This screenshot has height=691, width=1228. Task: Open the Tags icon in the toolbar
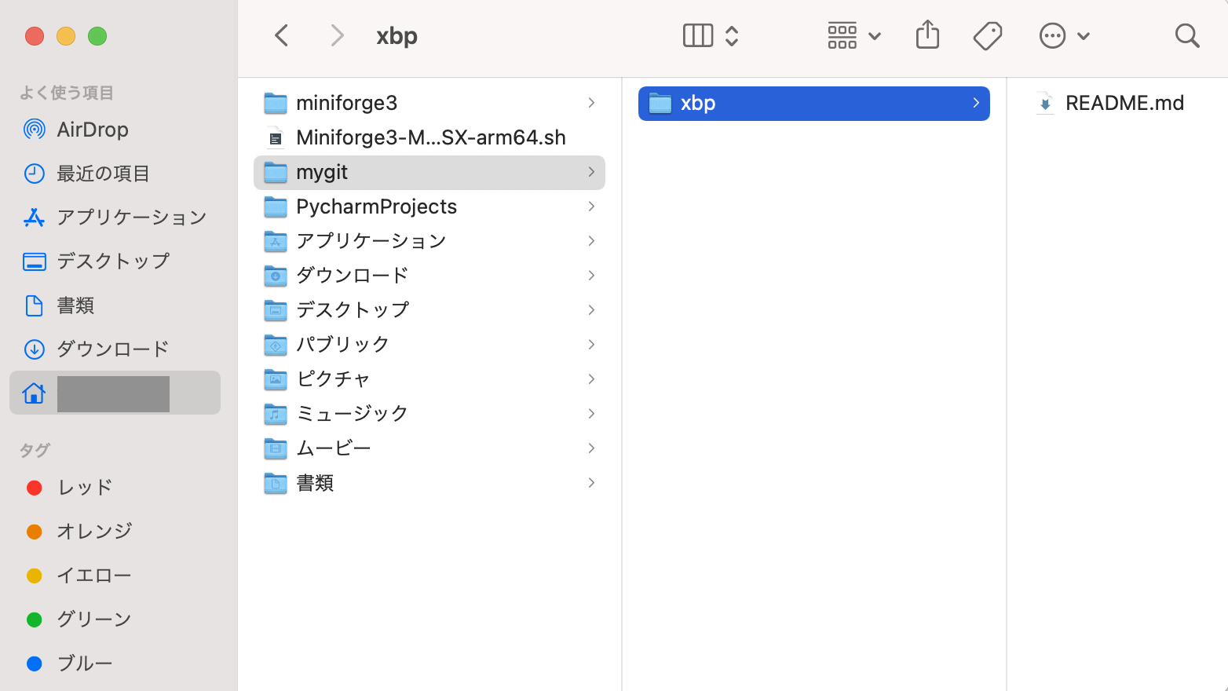click(987, 35)
